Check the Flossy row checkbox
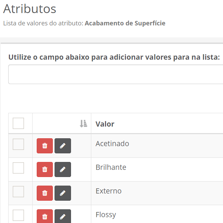Image resolution: width=223 pixels, height=223 pixels. coord(18,215)
